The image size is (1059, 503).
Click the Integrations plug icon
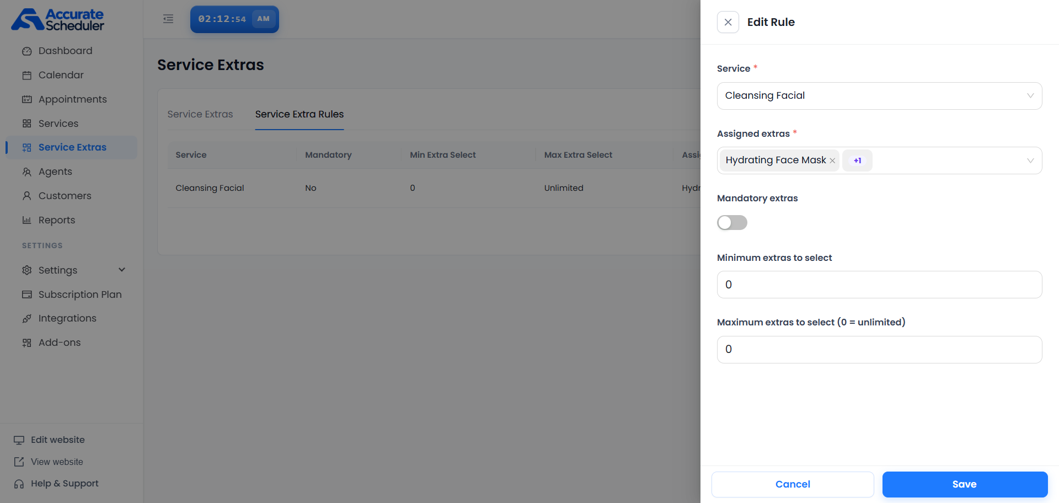click(x=26, y=319)
